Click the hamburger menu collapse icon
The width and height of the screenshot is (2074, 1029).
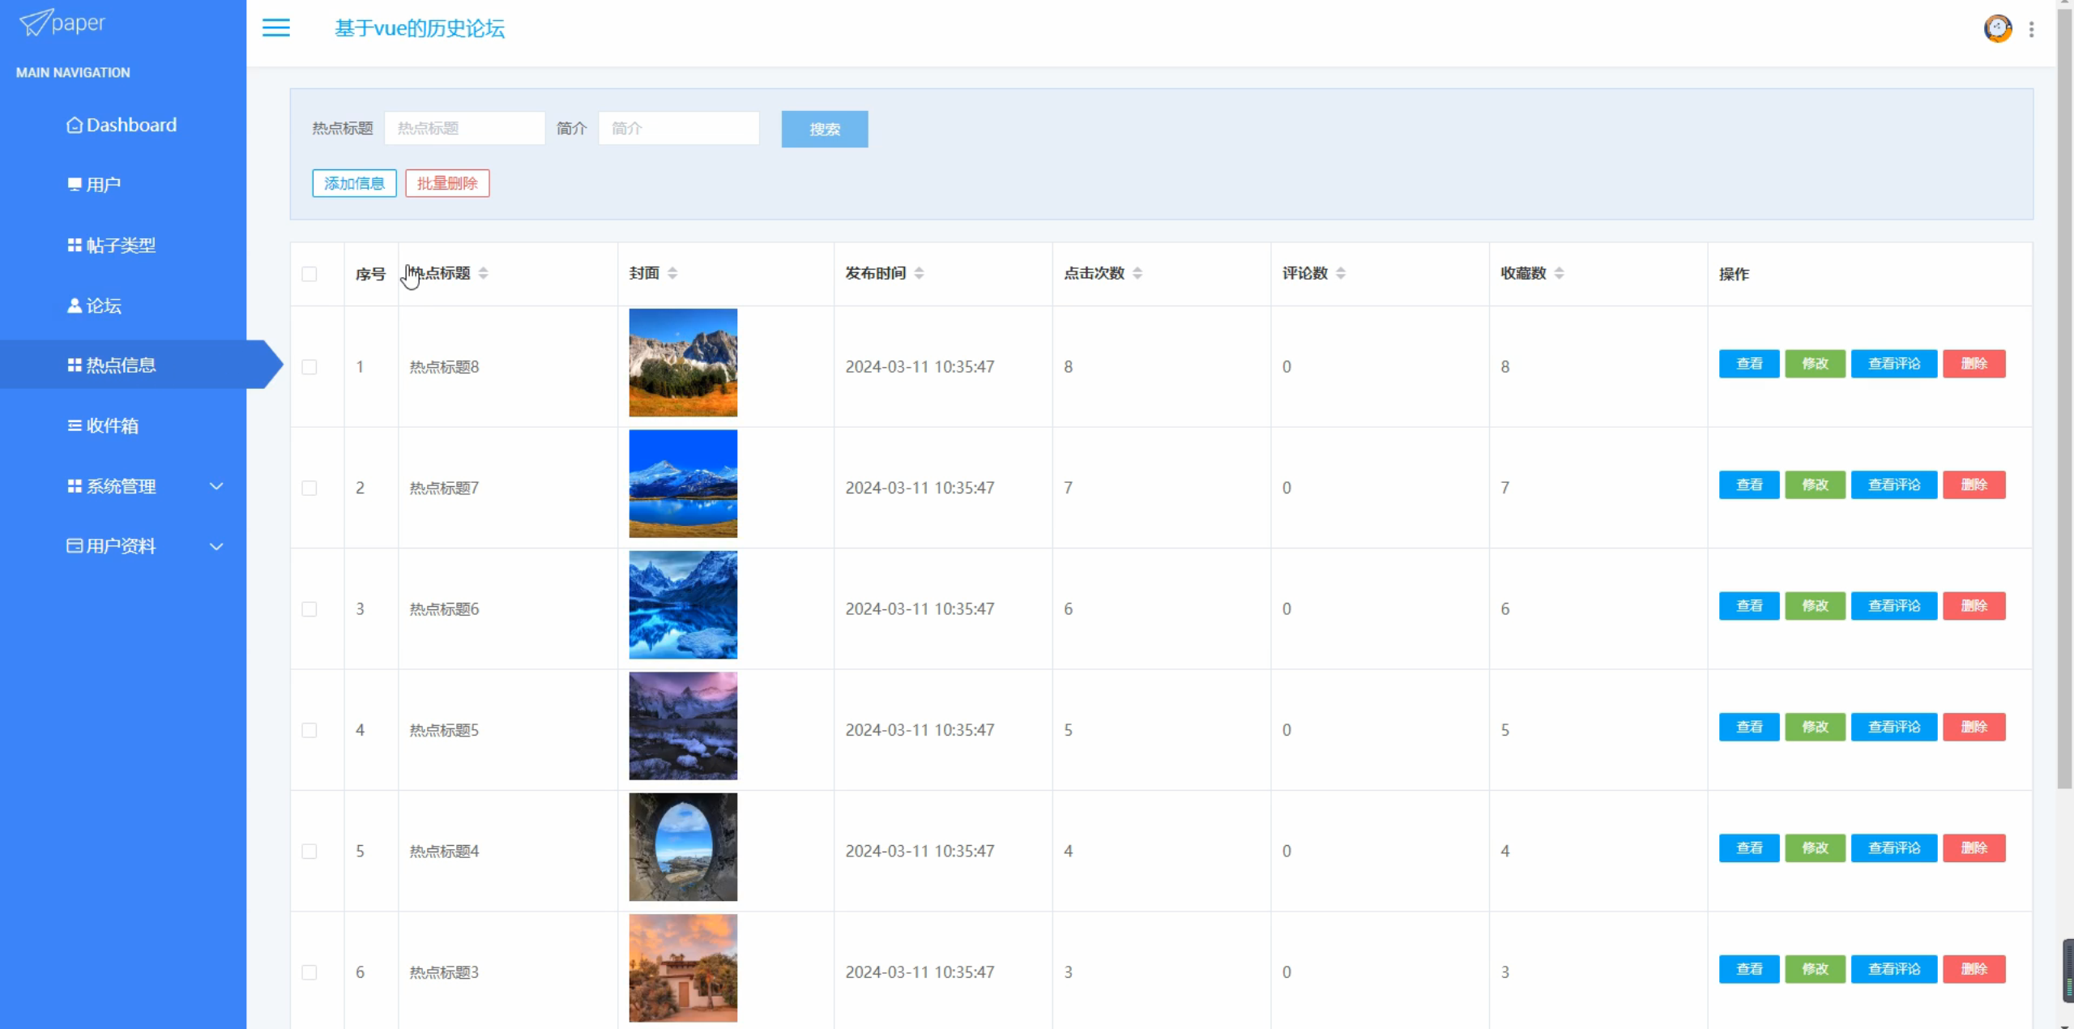coord(275,28)
